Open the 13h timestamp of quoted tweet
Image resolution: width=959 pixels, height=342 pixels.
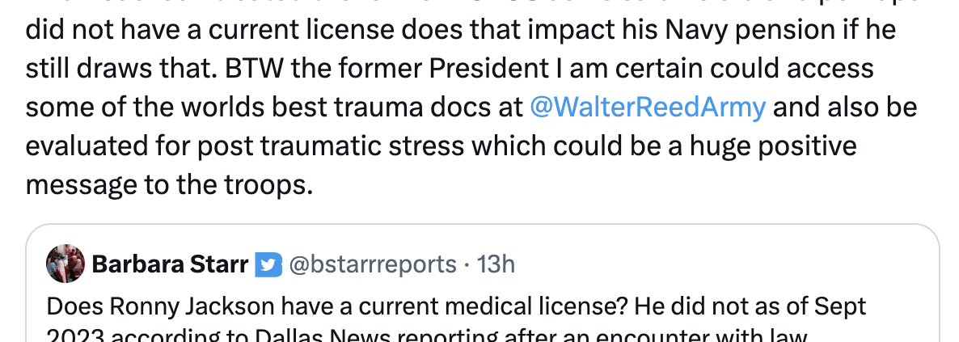(x=496, y=264)
